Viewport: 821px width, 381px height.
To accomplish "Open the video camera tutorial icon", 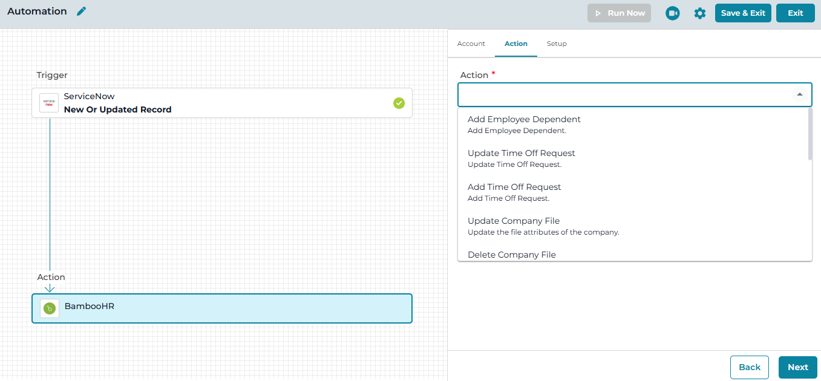I will coord(672,13).
